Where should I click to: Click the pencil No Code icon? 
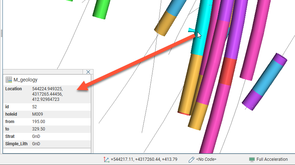point(191,160)
